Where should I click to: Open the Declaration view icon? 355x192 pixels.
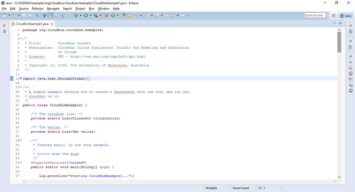click(350, 68)
